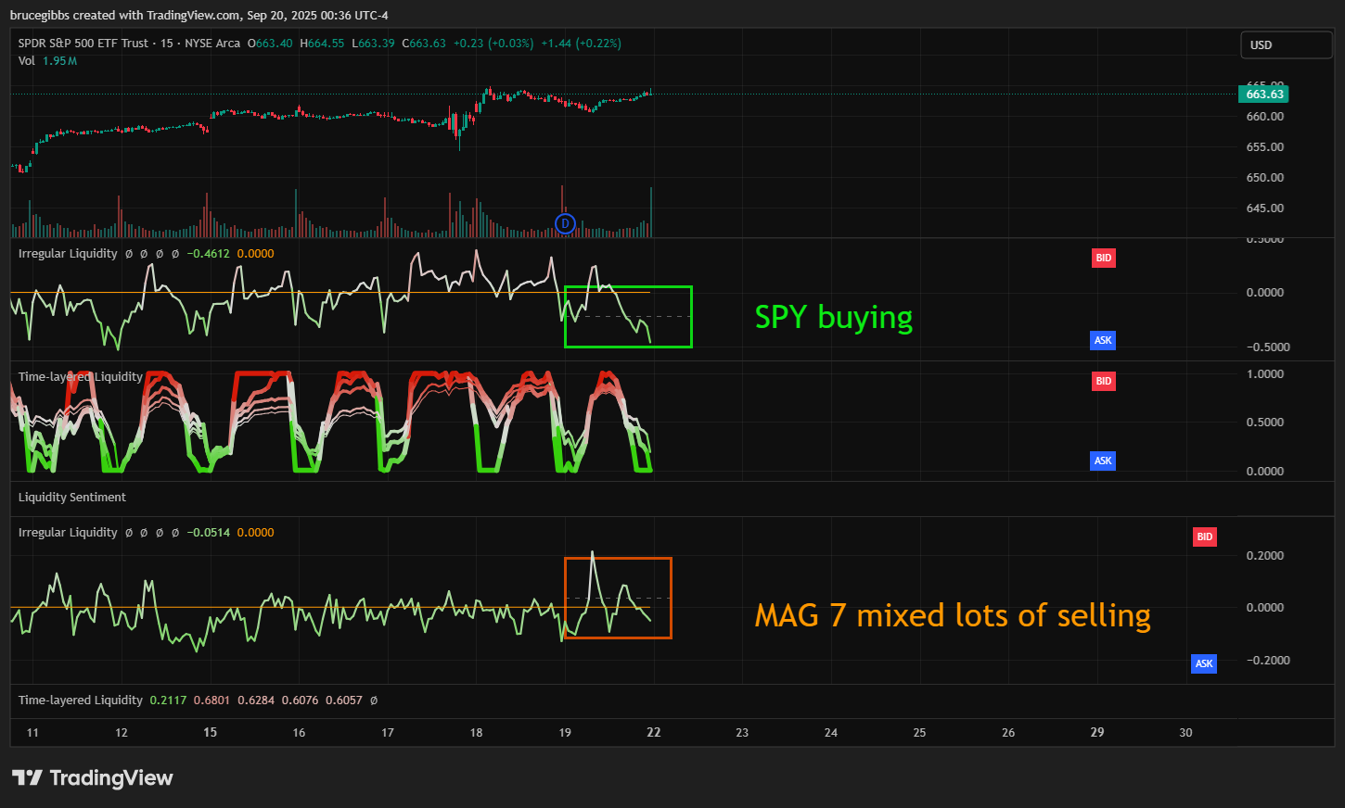This screenshot has height=808, width=1345.
Task: Click the 0.2000 scale label
Action: (x=1265, y=555)
